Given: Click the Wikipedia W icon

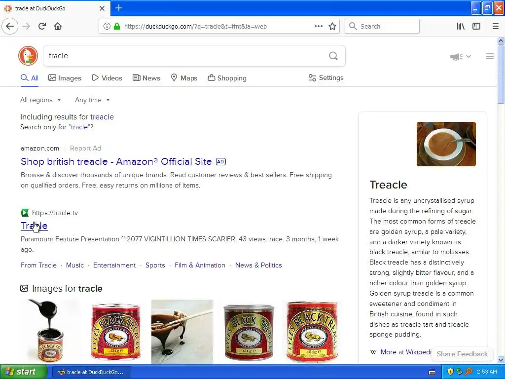Looking at the screenshot, I should (x=373, y=352).
